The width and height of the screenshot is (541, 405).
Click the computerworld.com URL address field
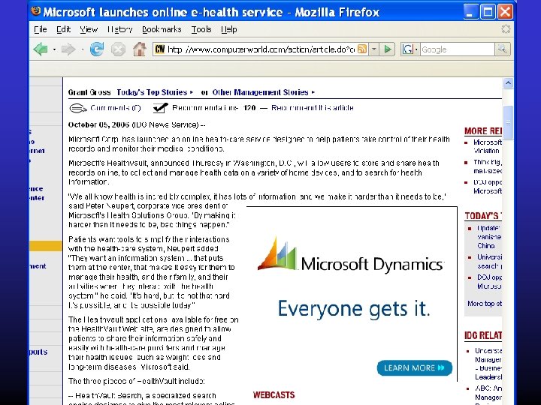[x=261, y=49]
